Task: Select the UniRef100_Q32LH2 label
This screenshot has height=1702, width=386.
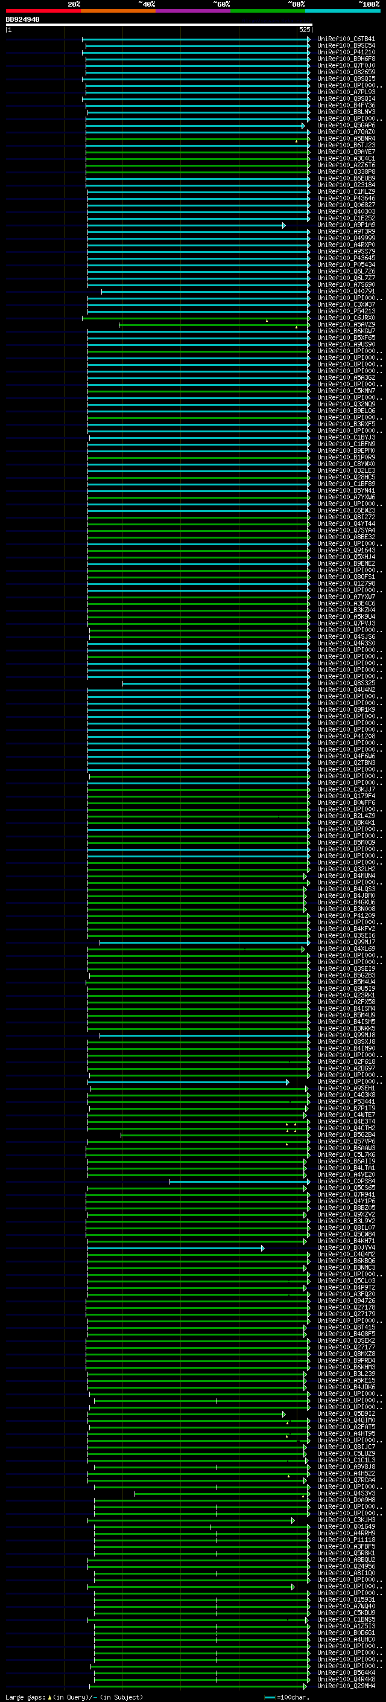Action: (x=346, y=869)
